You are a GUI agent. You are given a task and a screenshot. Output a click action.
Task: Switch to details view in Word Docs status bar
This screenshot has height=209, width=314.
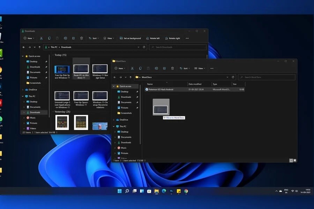(291, 161)
